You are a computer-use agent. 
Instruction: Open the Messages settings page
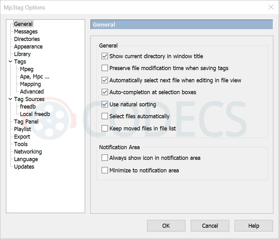pos(26,32)
